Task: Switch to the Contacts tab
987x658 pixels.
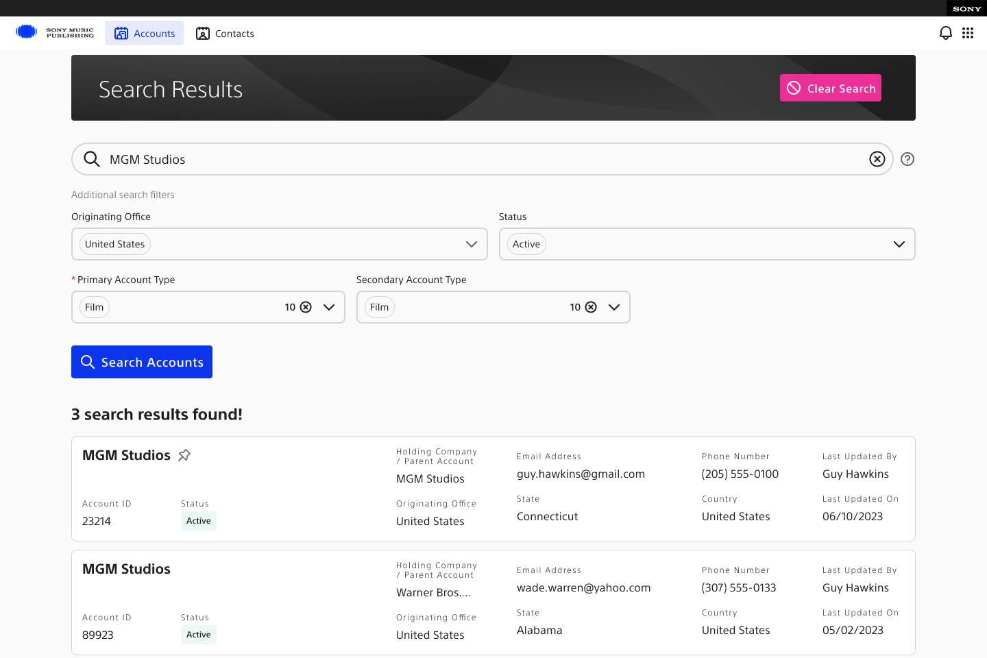Action: pyautogui.click(x=225, y=33)
